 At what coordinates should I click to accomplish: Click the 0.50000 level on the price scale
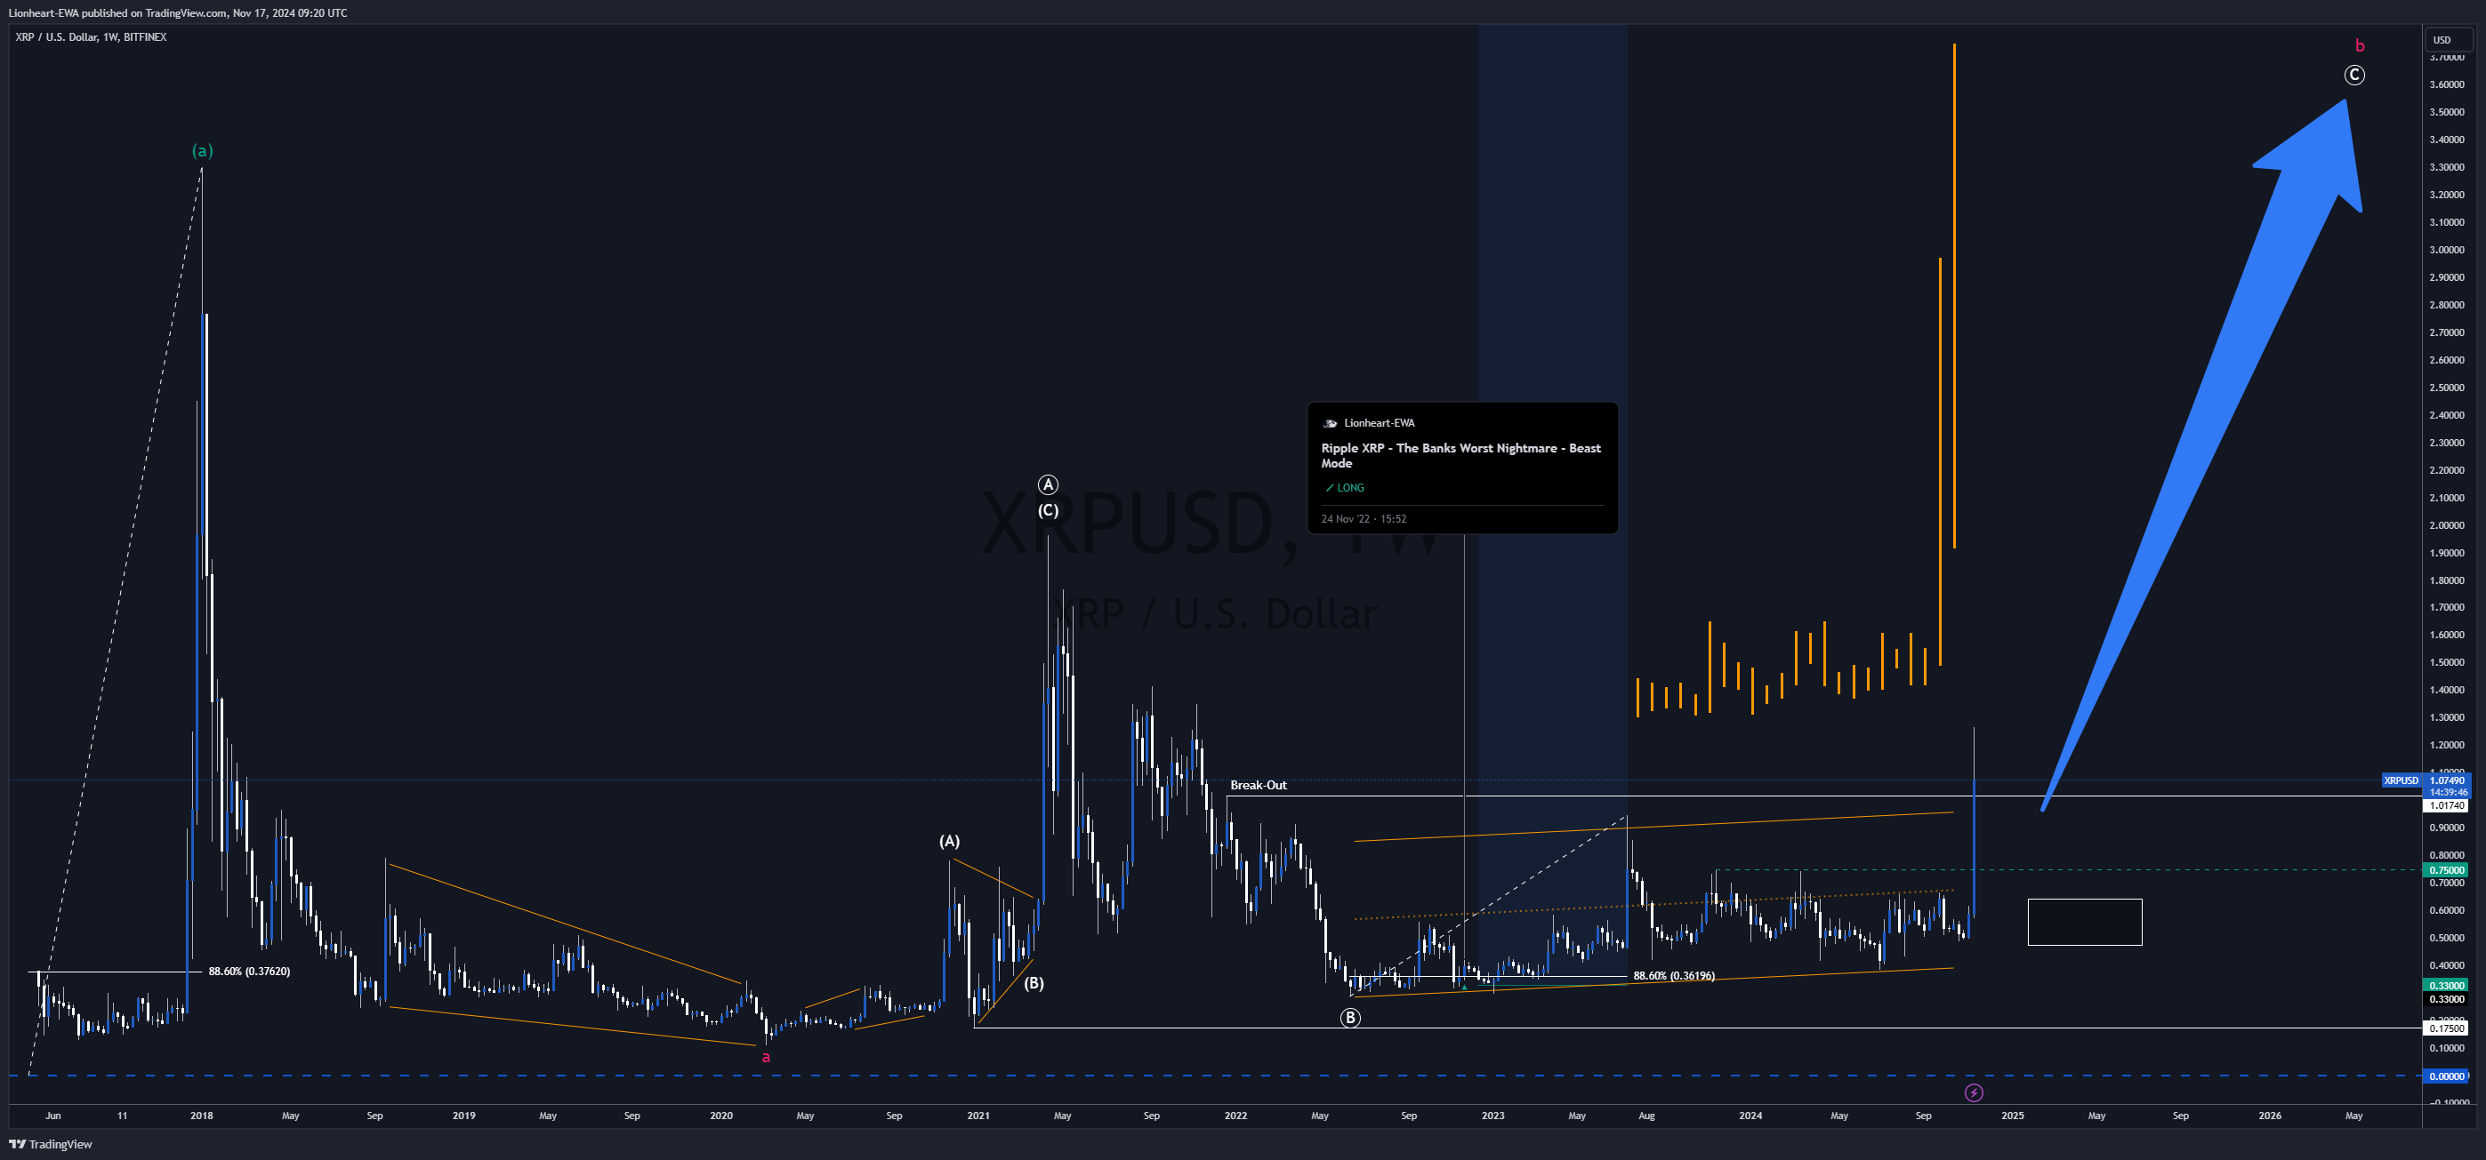(x=2447, y=938)
